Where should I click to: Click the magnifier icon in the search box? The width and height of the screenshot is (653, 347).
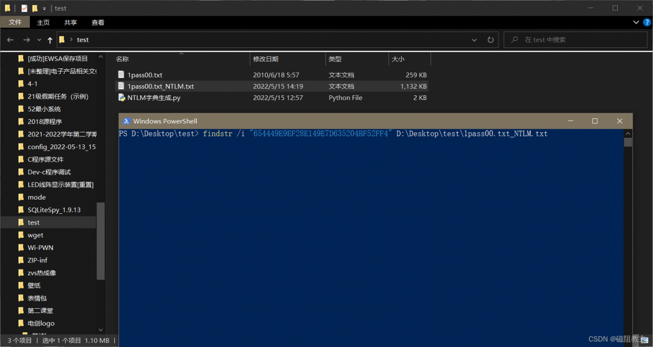click(515, 40)
